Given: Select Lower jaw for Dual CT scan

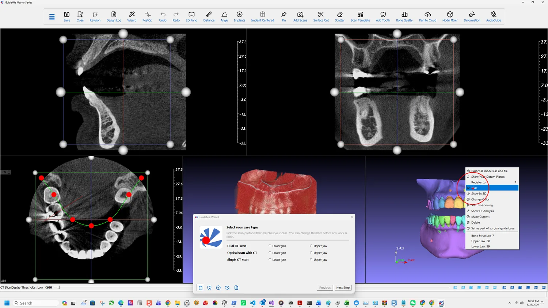Looking at the screenshot, I should (x=270, y=246).
